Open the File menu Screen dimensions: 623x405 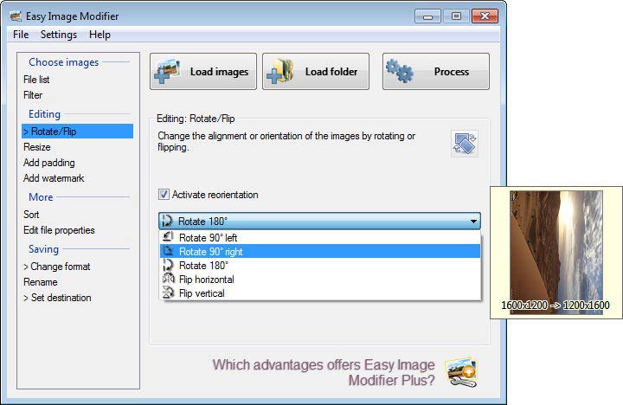pos(21,35)
